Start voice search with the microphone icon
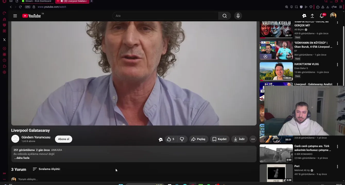Image resolution: width=345 pixels, height=185 pixels. 238,16
